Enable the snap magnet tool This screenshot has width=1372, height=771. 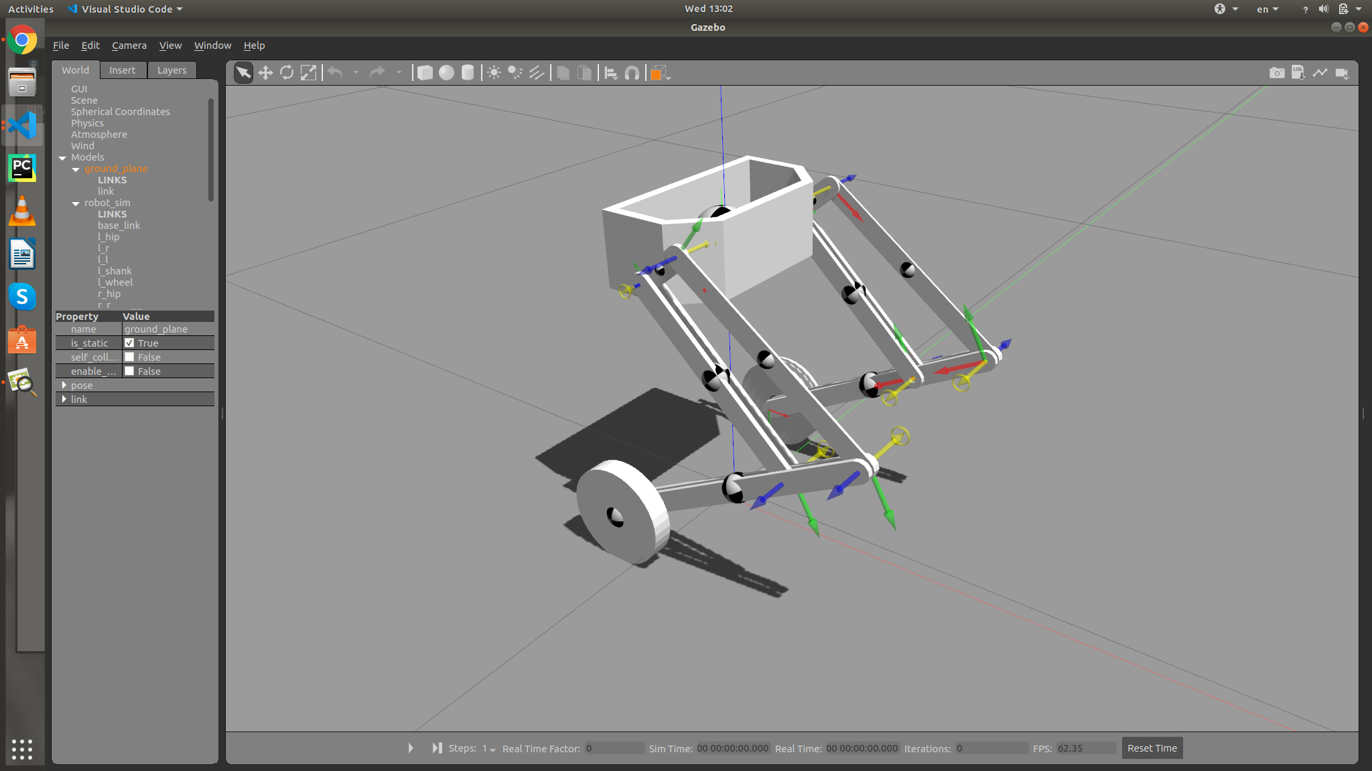(632, 73)
